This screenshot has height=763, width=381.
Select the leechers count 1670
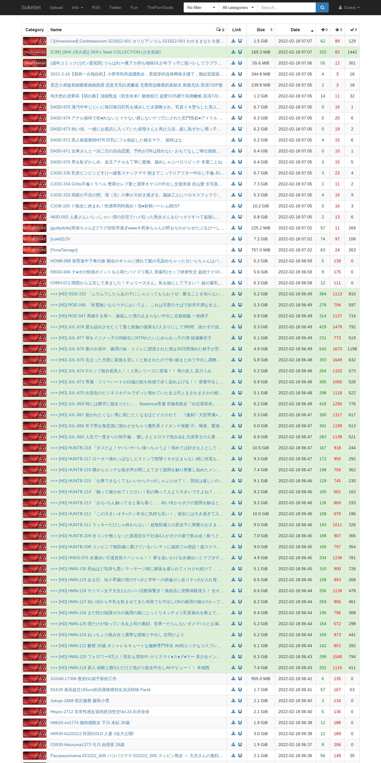tap(337, 349)
